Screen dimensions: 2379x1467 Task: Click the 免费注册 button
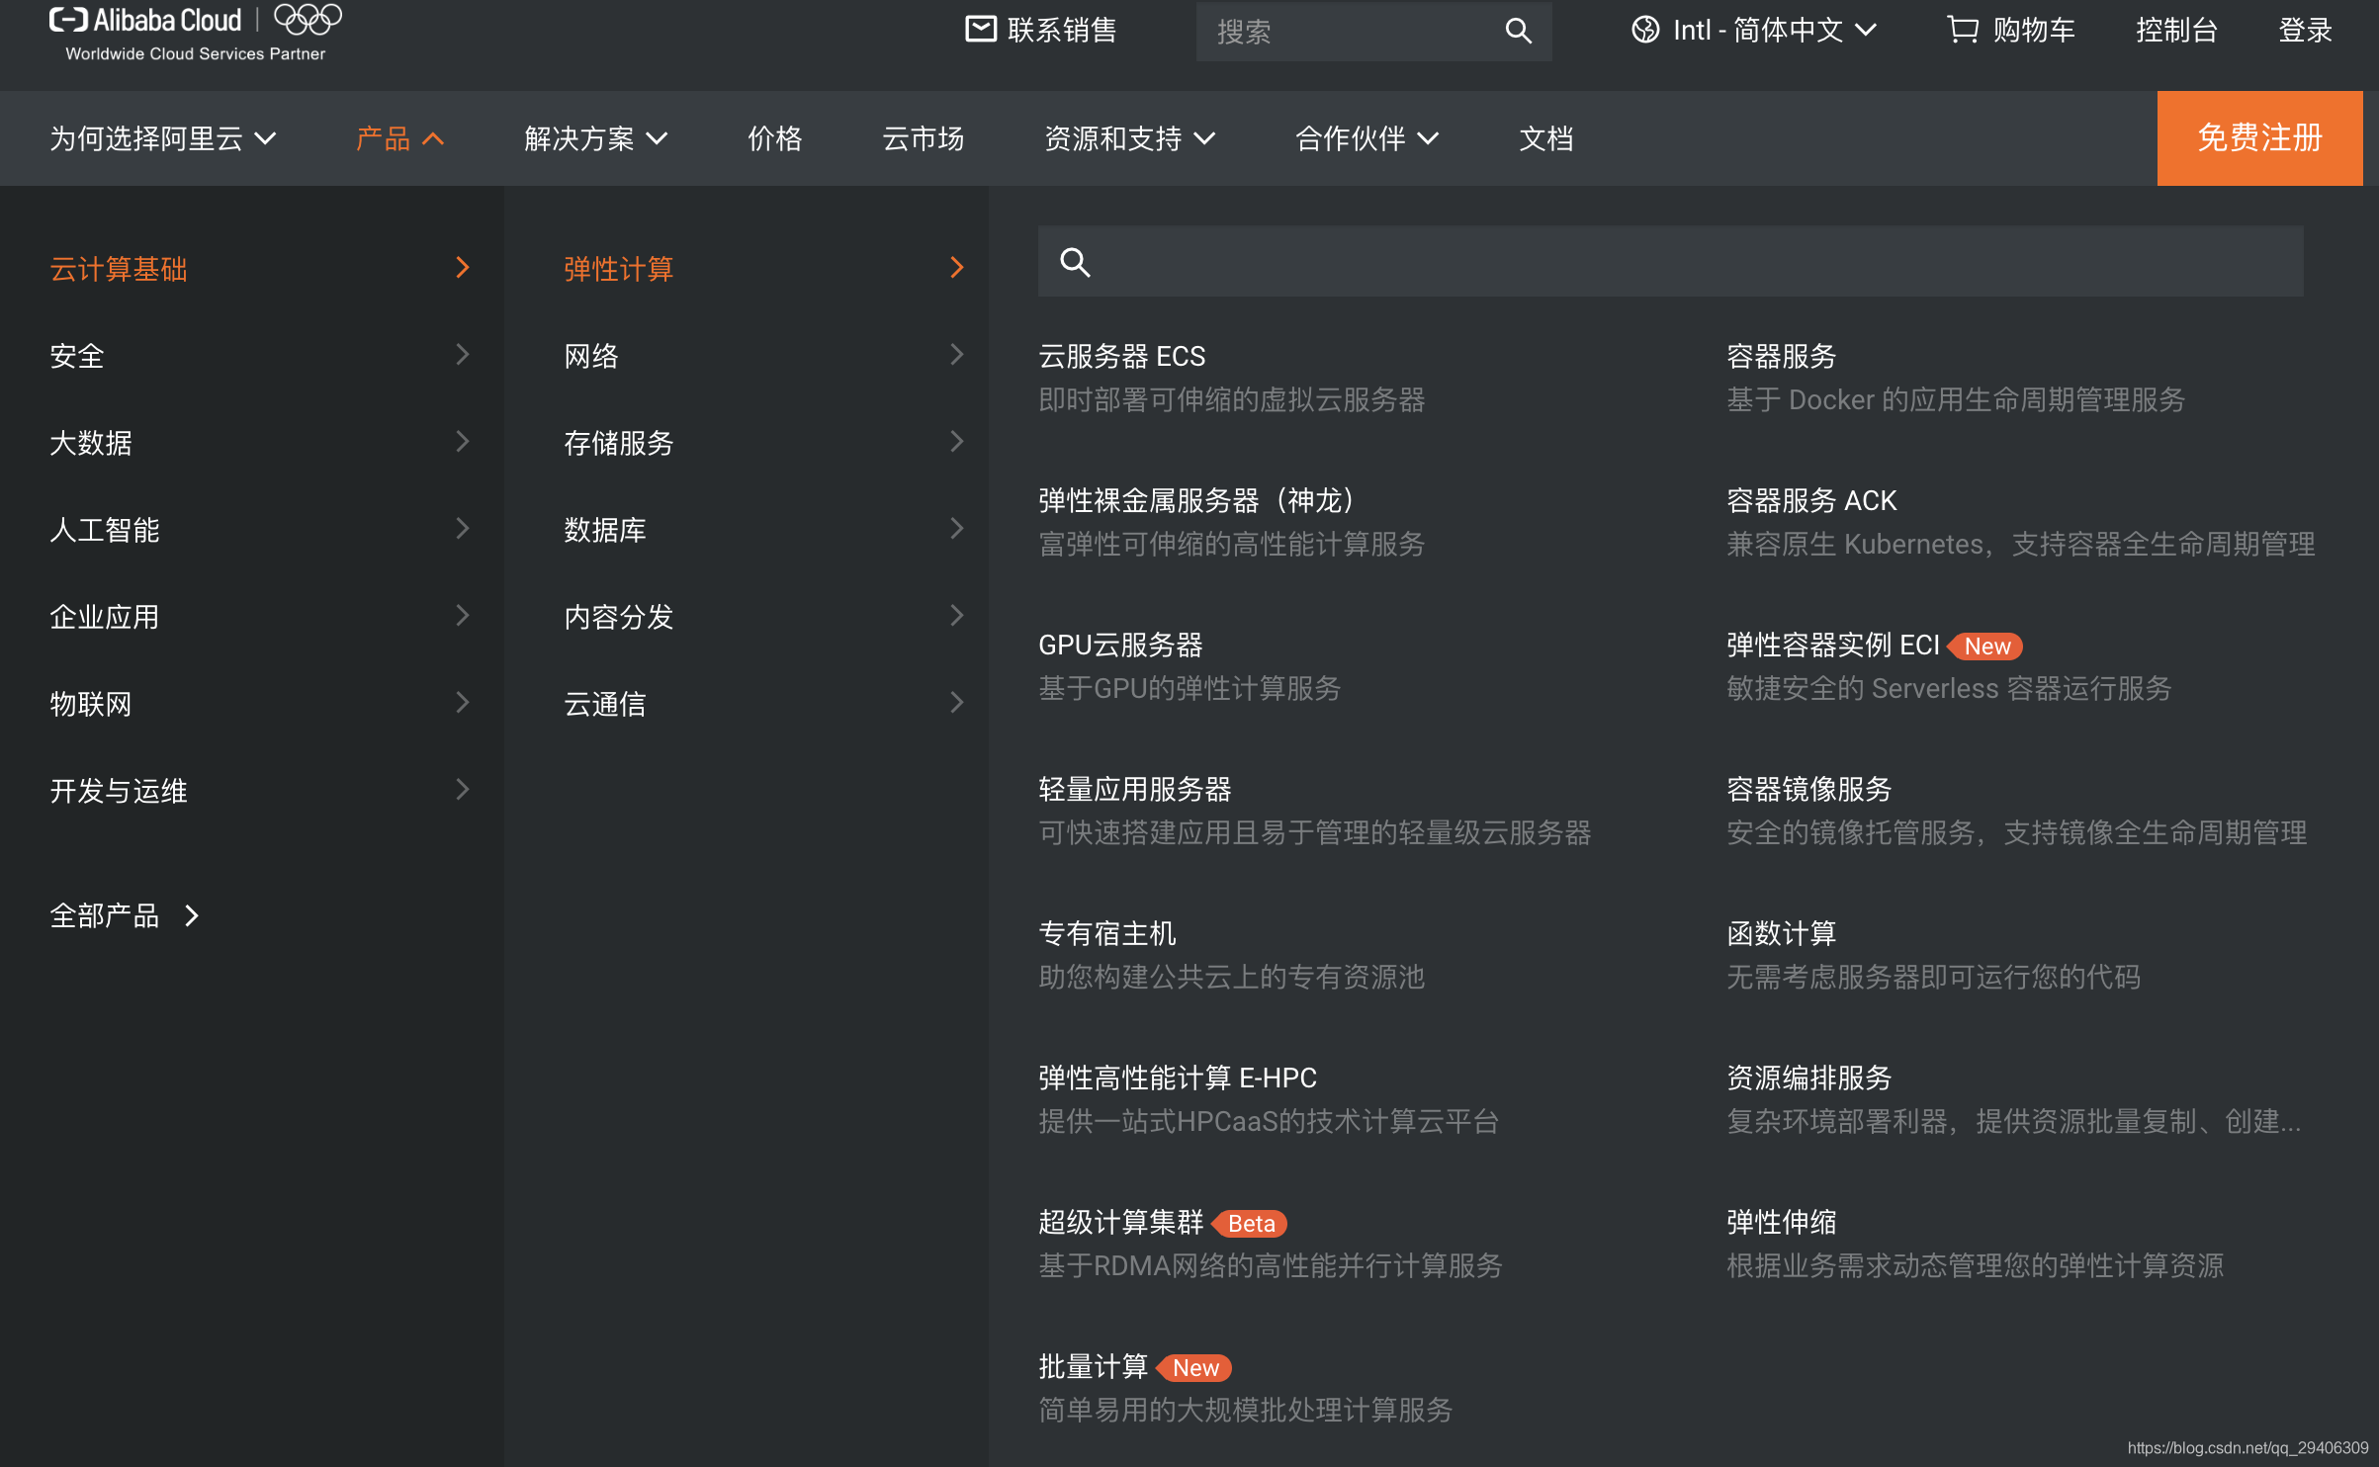tap(2259, 138)
